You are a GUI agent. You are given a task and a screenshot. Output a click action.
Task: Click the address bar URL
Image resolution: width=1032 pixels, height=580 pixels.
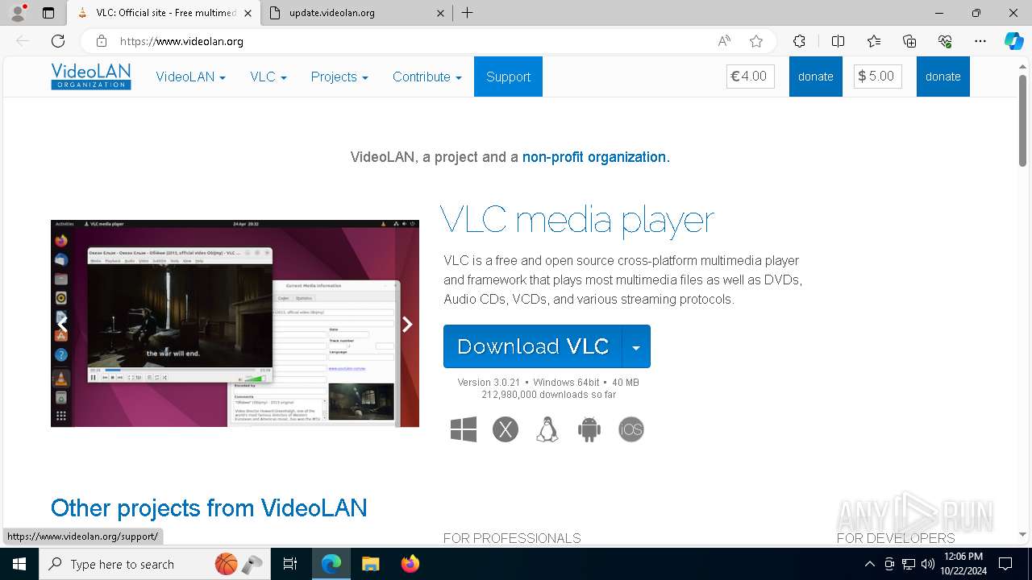(x=181, y=41)
